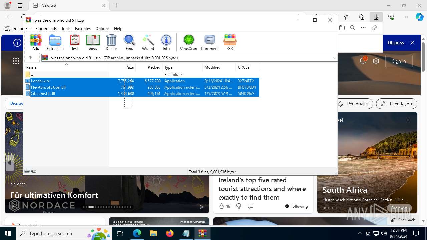Click the Add toolbar icon in WinRAR
The height and width of the screenshot is (240, 427).
[x=36, y=42]
